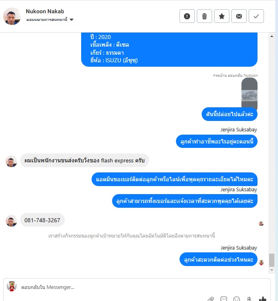Mark conversation as spam with exclamation icon

pyautogui.click(x=187, y=16)
